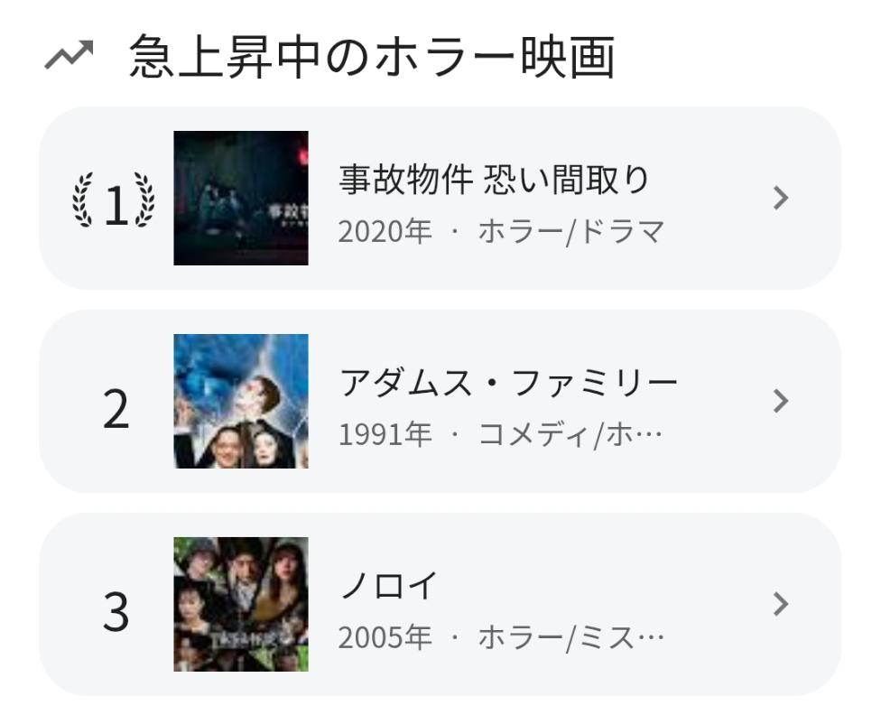Screen dimensions: 881x724
Task: Tap the 急上昇中のホラー映画 heading
Action: tap(372, 59)
